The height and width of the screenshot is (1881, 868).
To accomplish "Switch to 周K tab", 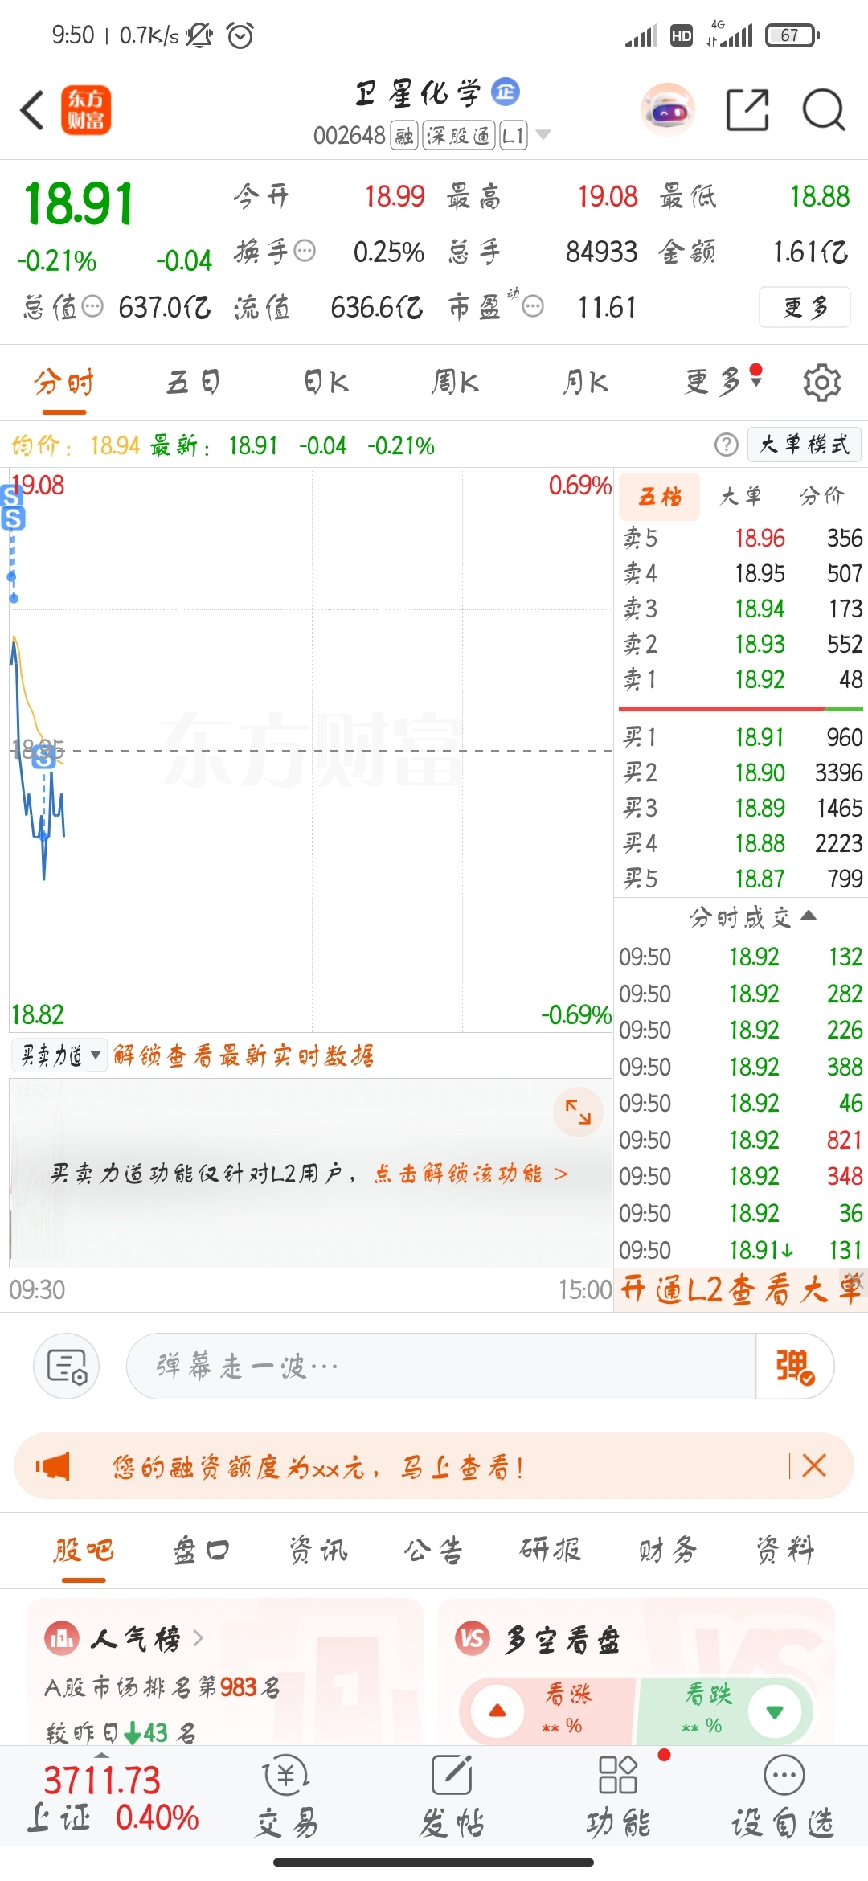I will click(455, 383).
